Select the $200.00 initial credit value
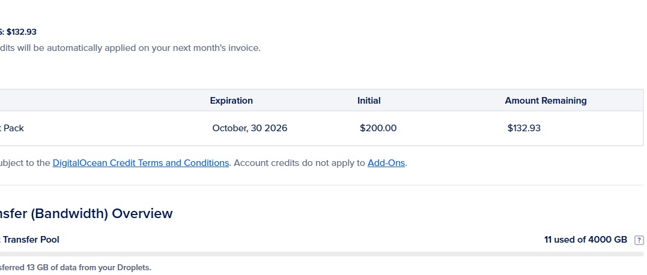The image size is (647, 275). [x=378, y=128]
